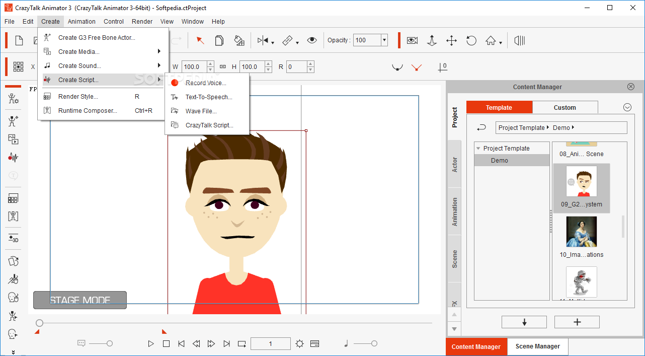Click the Create Media sidebar icon

pyautogui.click(x=13, y=139)
